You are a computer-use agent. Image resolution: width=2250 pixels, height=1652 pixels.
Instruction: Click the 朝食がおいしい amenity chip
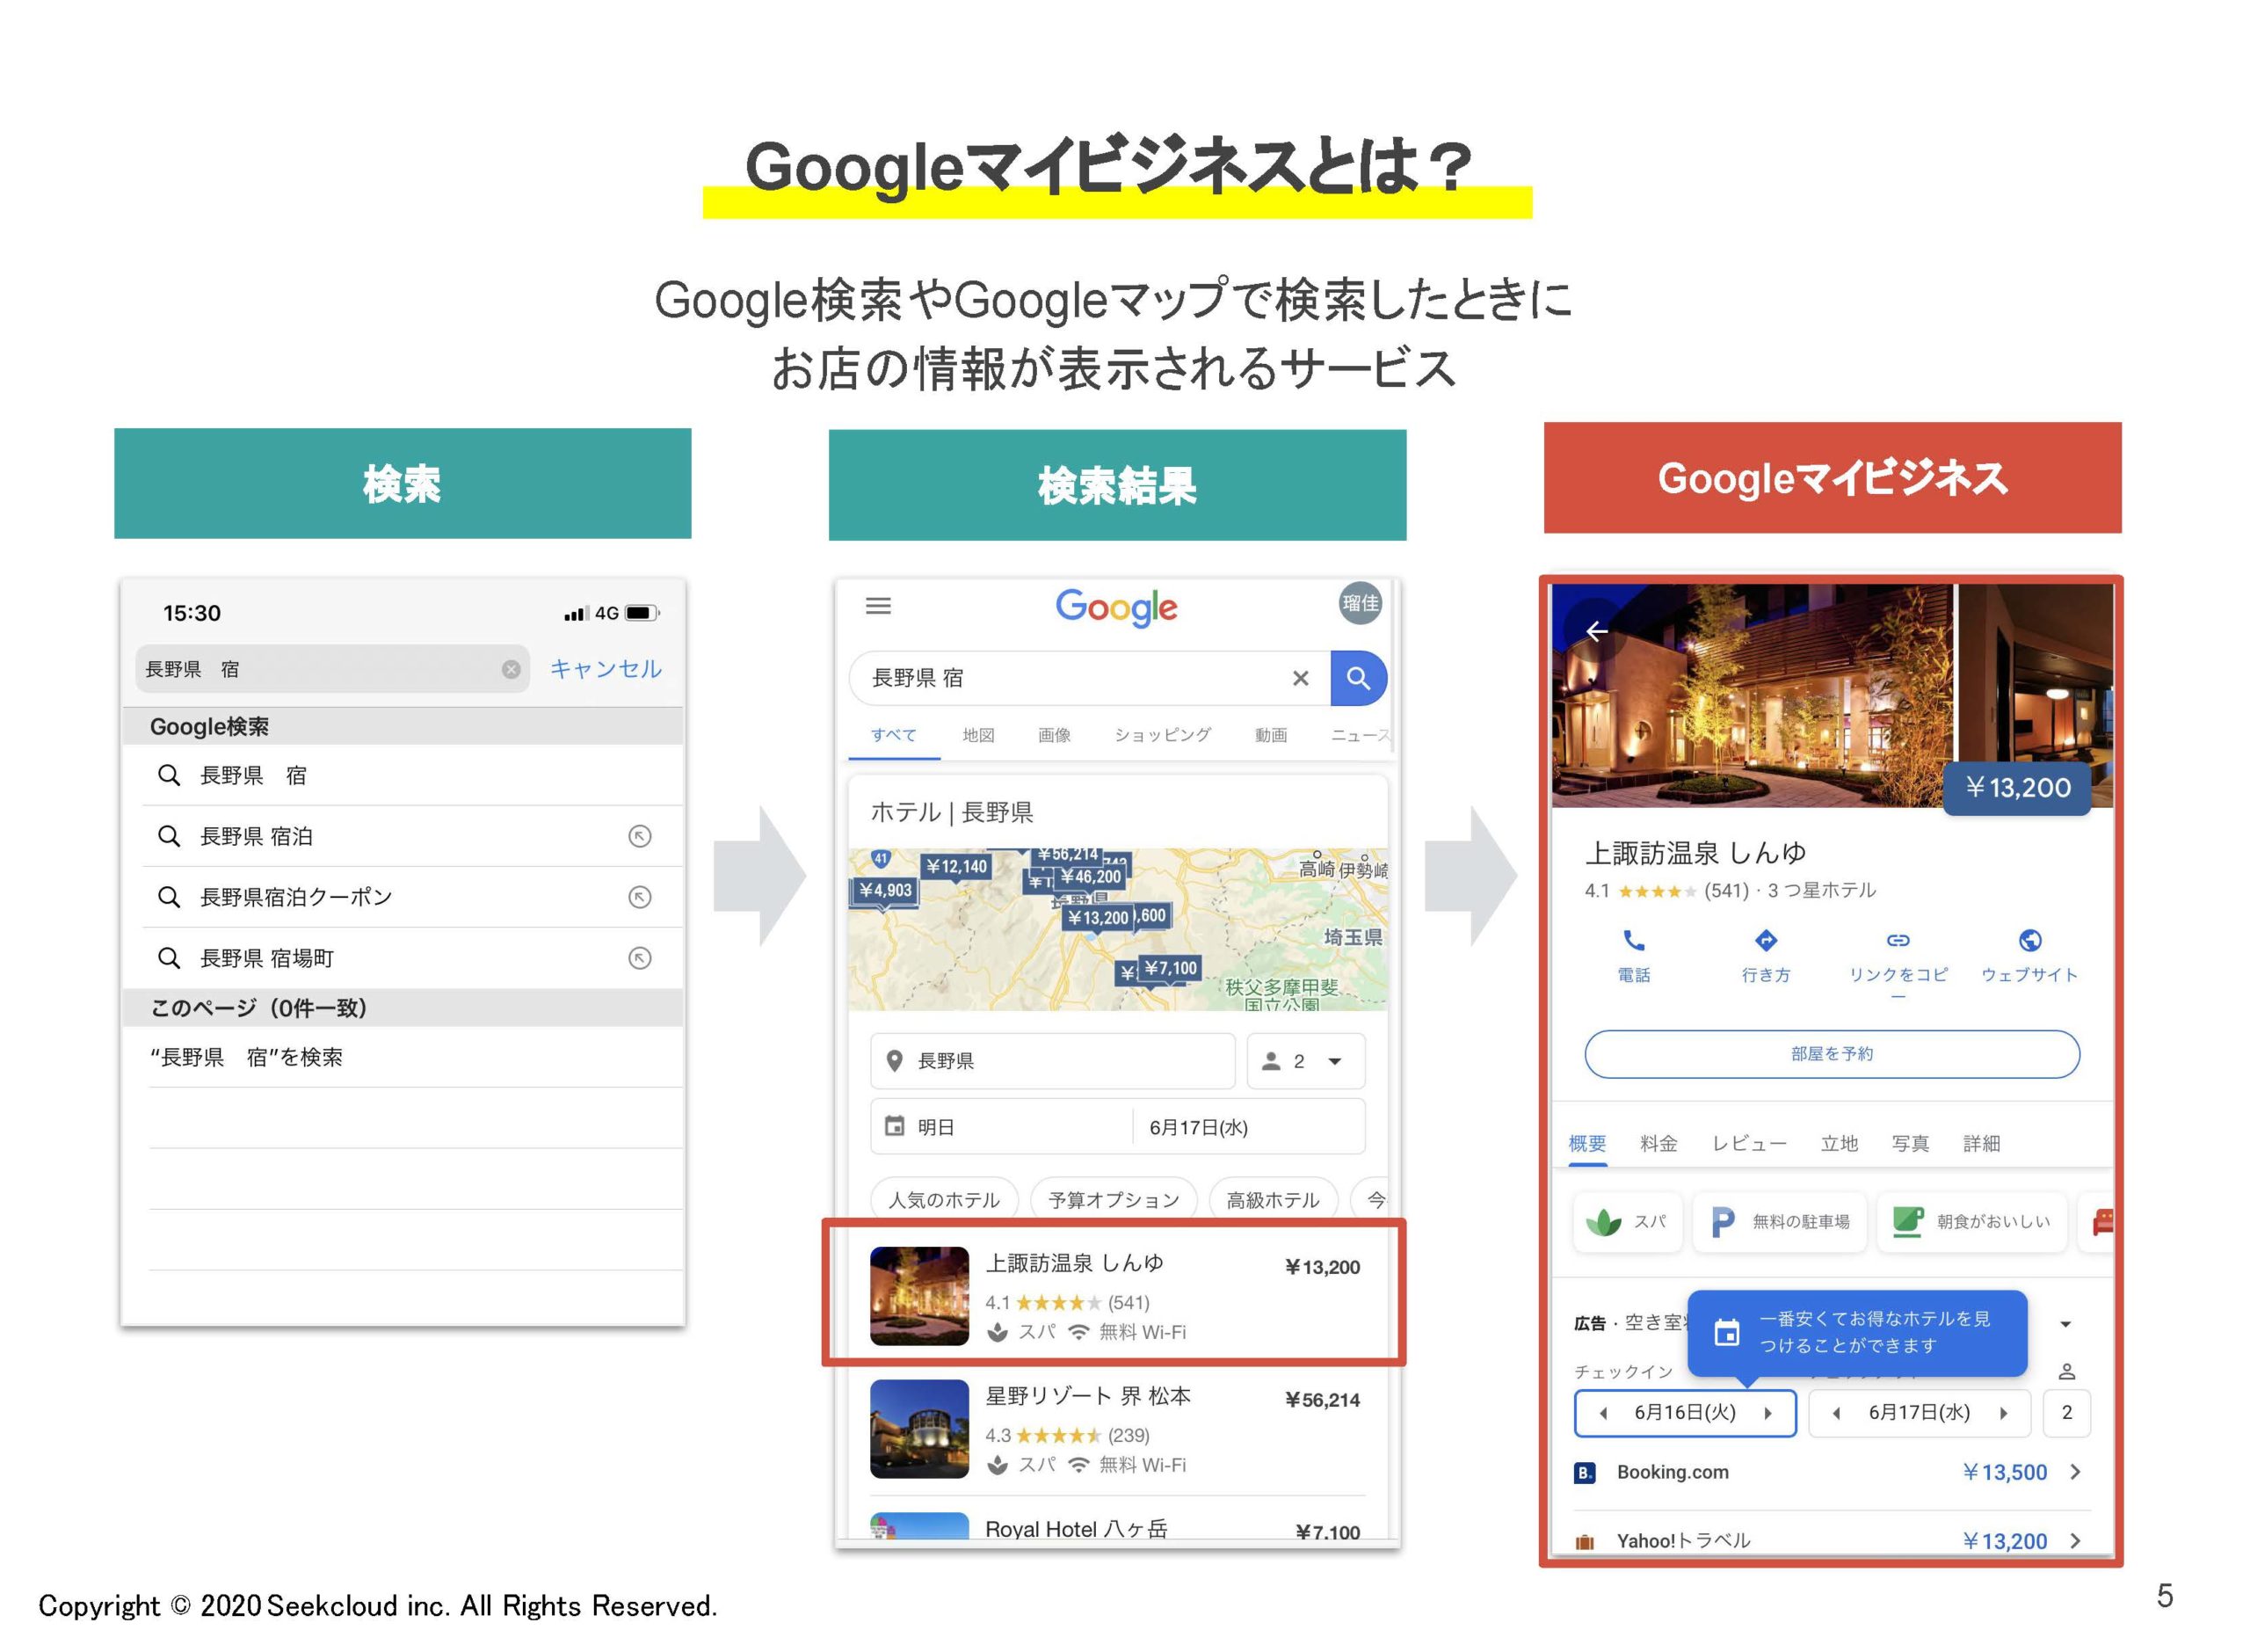pos(1971,1222)
